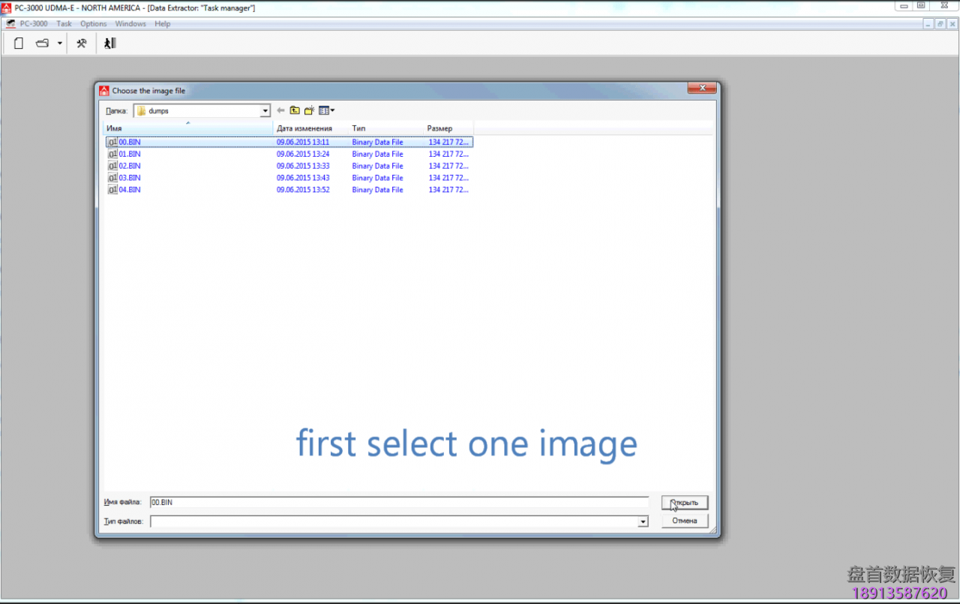The width and height of the screenshot is (960, 604).
Task: Open an existing task using the folder icon
Action: [x=42, y=44]
